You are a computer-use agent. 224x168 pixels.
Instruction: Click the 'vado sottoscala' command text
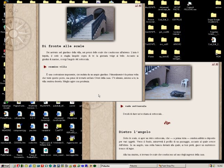pos(136,106)
